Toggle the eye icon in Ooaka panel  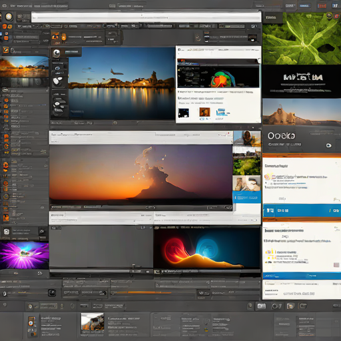point(329,145)
